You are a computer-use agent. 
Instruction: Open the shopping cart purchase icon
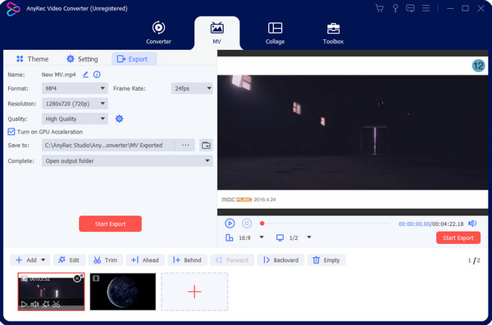coord(380,8)
